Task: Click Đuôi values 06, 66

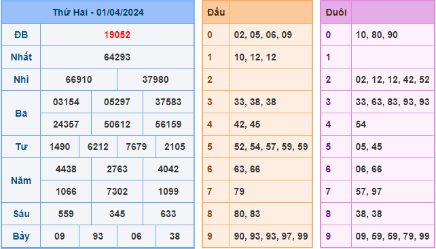Action: pyautogui.click(x=369, y=169)
